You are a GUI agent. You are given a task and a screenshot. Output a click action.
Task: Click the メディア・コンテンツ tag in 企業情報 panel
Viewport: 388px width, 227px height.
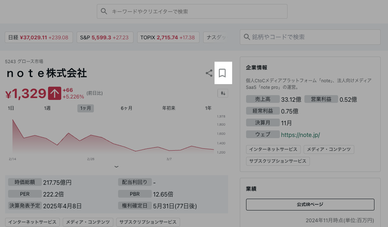(329, 149)
